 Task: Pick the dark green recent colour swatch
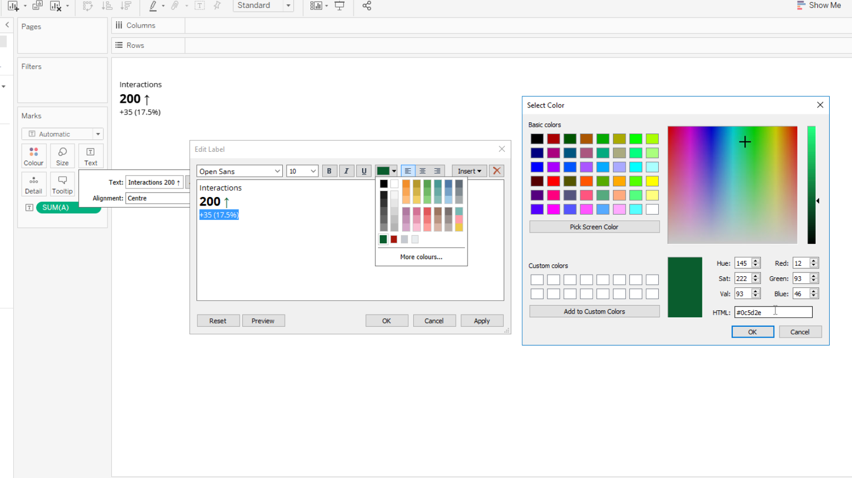(x=383, y=240)
